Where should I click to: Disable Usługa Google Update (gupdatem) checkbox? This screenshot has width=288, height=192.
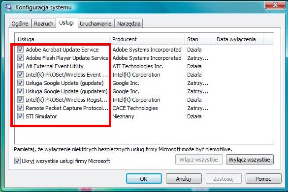click(x=20, y=91)
